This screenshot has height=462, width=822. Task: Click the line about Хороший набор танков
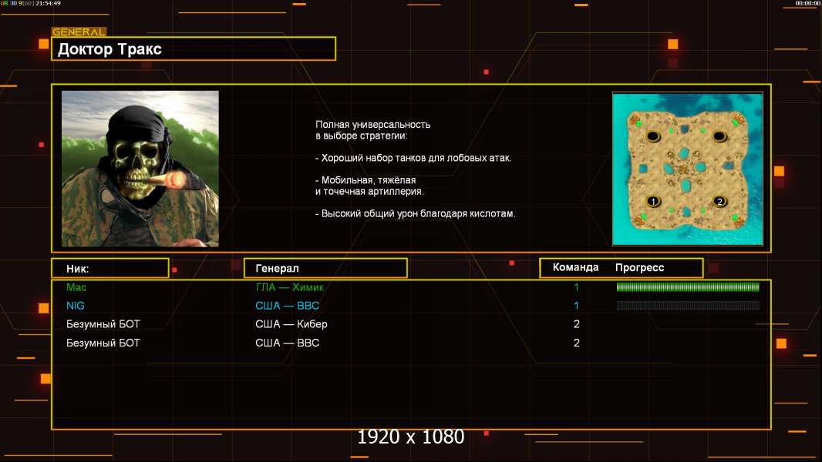click(413, 158)
